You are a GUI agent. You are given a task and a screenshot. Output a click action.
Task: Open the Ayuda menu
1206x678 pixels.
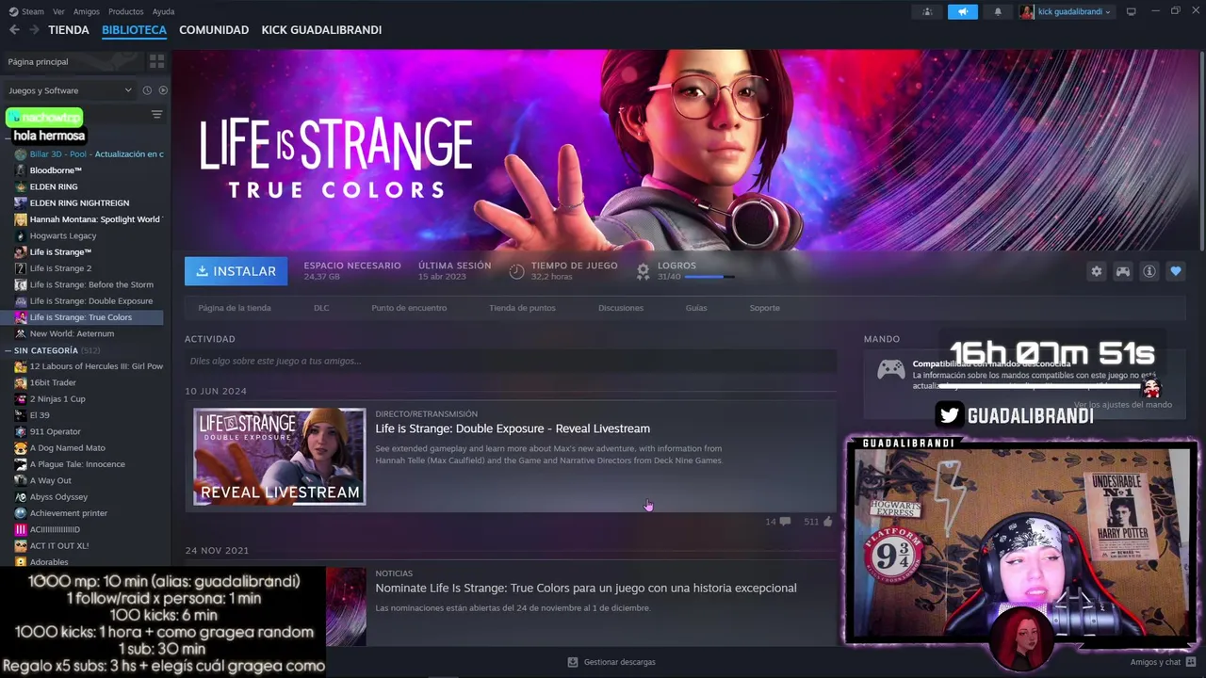click(163, 11)
